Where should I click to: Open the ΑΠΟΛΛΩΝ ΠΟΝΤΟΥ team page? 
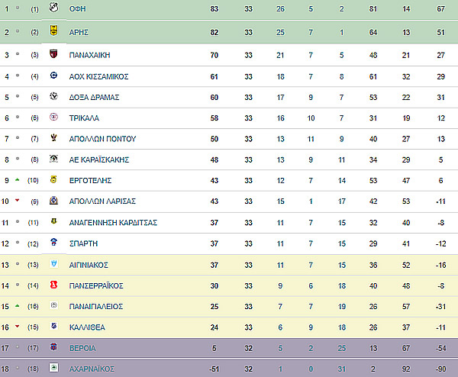102,139
